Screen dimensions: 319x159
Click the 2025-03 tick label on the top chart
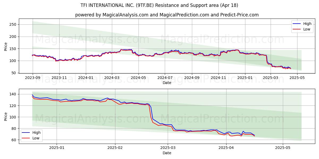tap(270, 78)
